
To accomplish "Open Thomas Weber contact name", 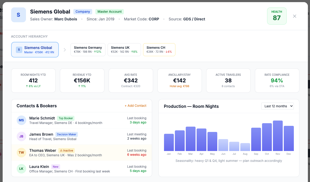I will [43, 150].
